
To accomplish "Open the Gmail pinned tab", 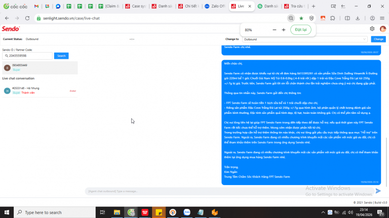I will [x=36, y=6].
